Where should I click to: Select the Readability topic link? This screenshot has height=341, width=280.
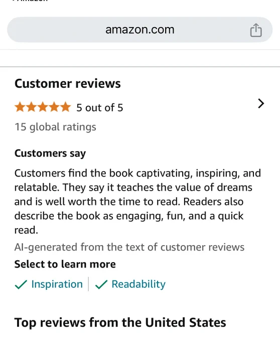(x=138, y=284)
